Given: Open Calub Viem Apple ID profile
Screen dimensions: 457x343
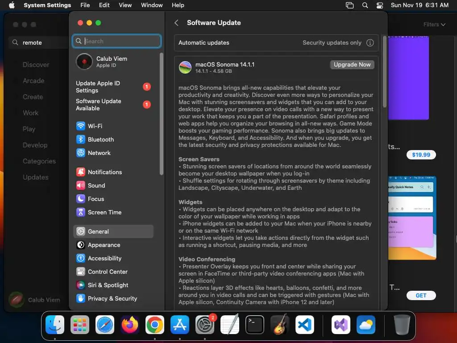Looking at the screenshot, I should pos(113,62).
